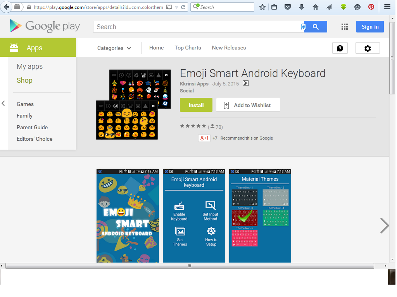Open the New Releases tab
This screenshot has width=397, height=297.
(229, 48)
